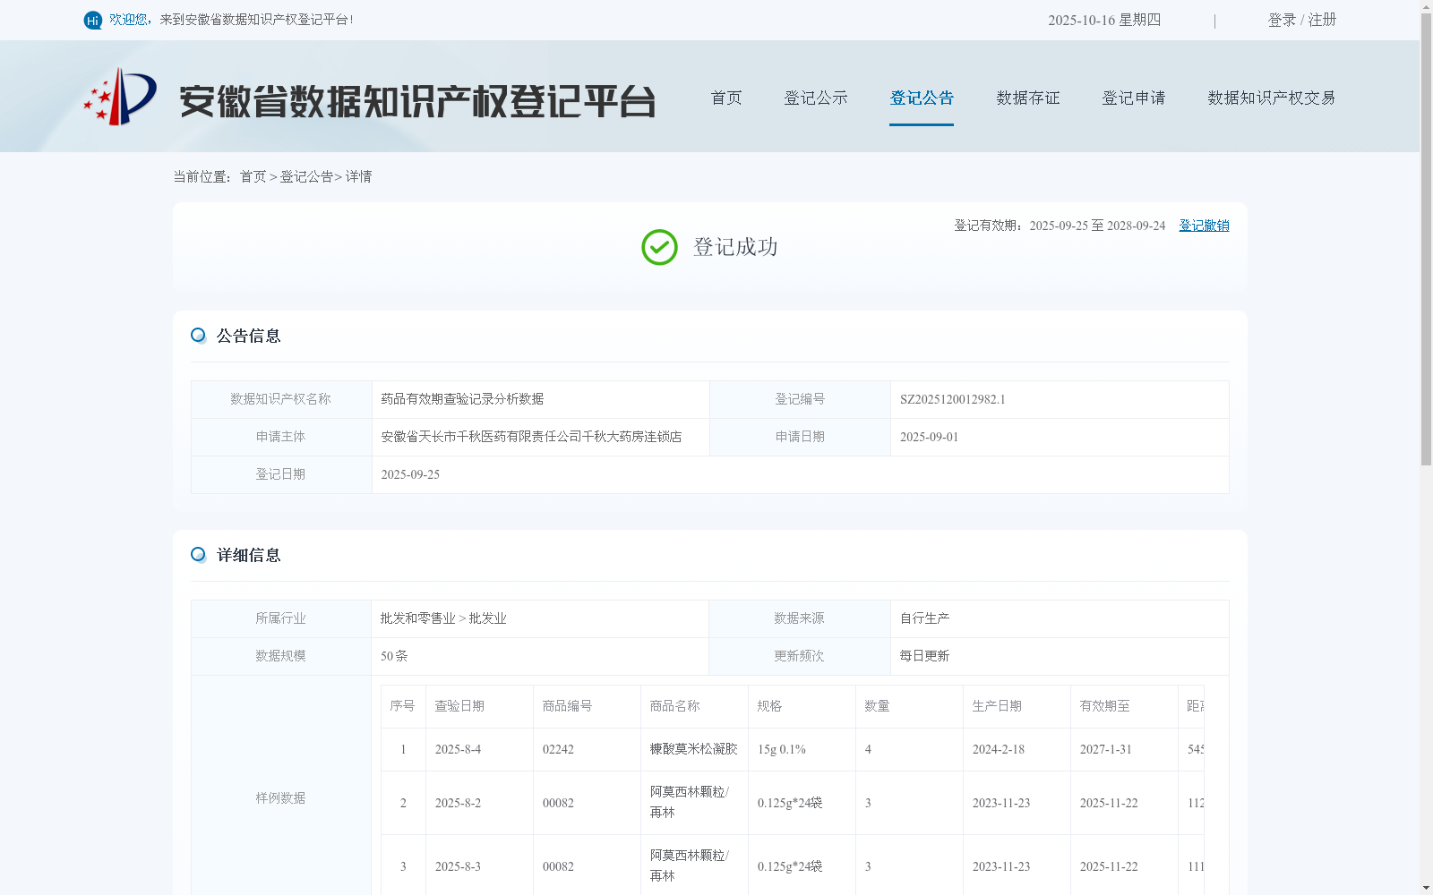Click update frequency value 每日更新
The height and width of the screenshot is (895, 1433).
click(x=924, y=656)
